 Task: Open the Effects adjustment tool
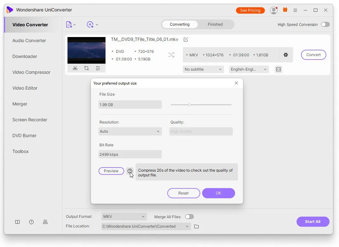coord(98,68)
